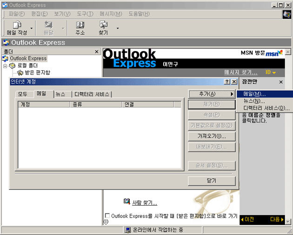
Task: Click the Outlook Express banner icon
Action: click(x=6, y=42)
